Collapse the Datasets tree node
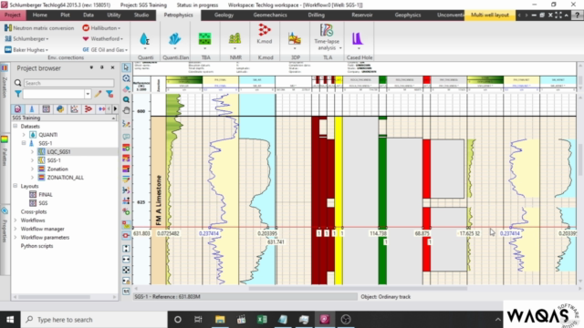This screenshot has width=584, height=328. (16, 126)
